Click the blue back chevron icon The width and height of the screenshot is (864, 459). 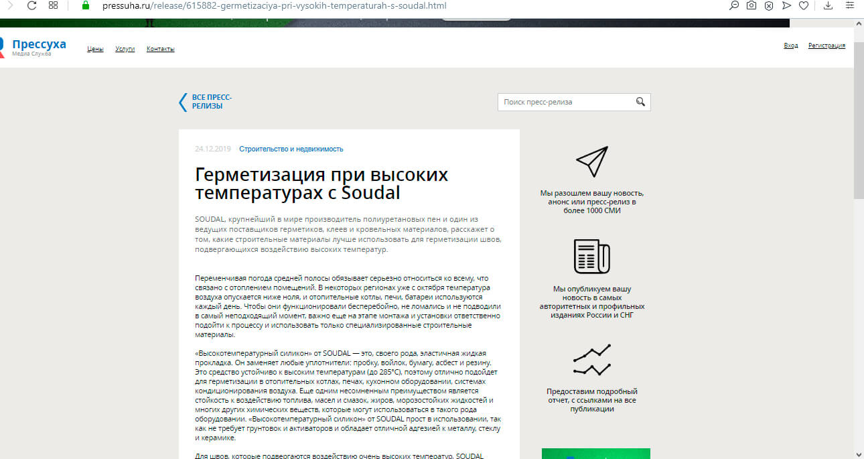pos(183,102)
